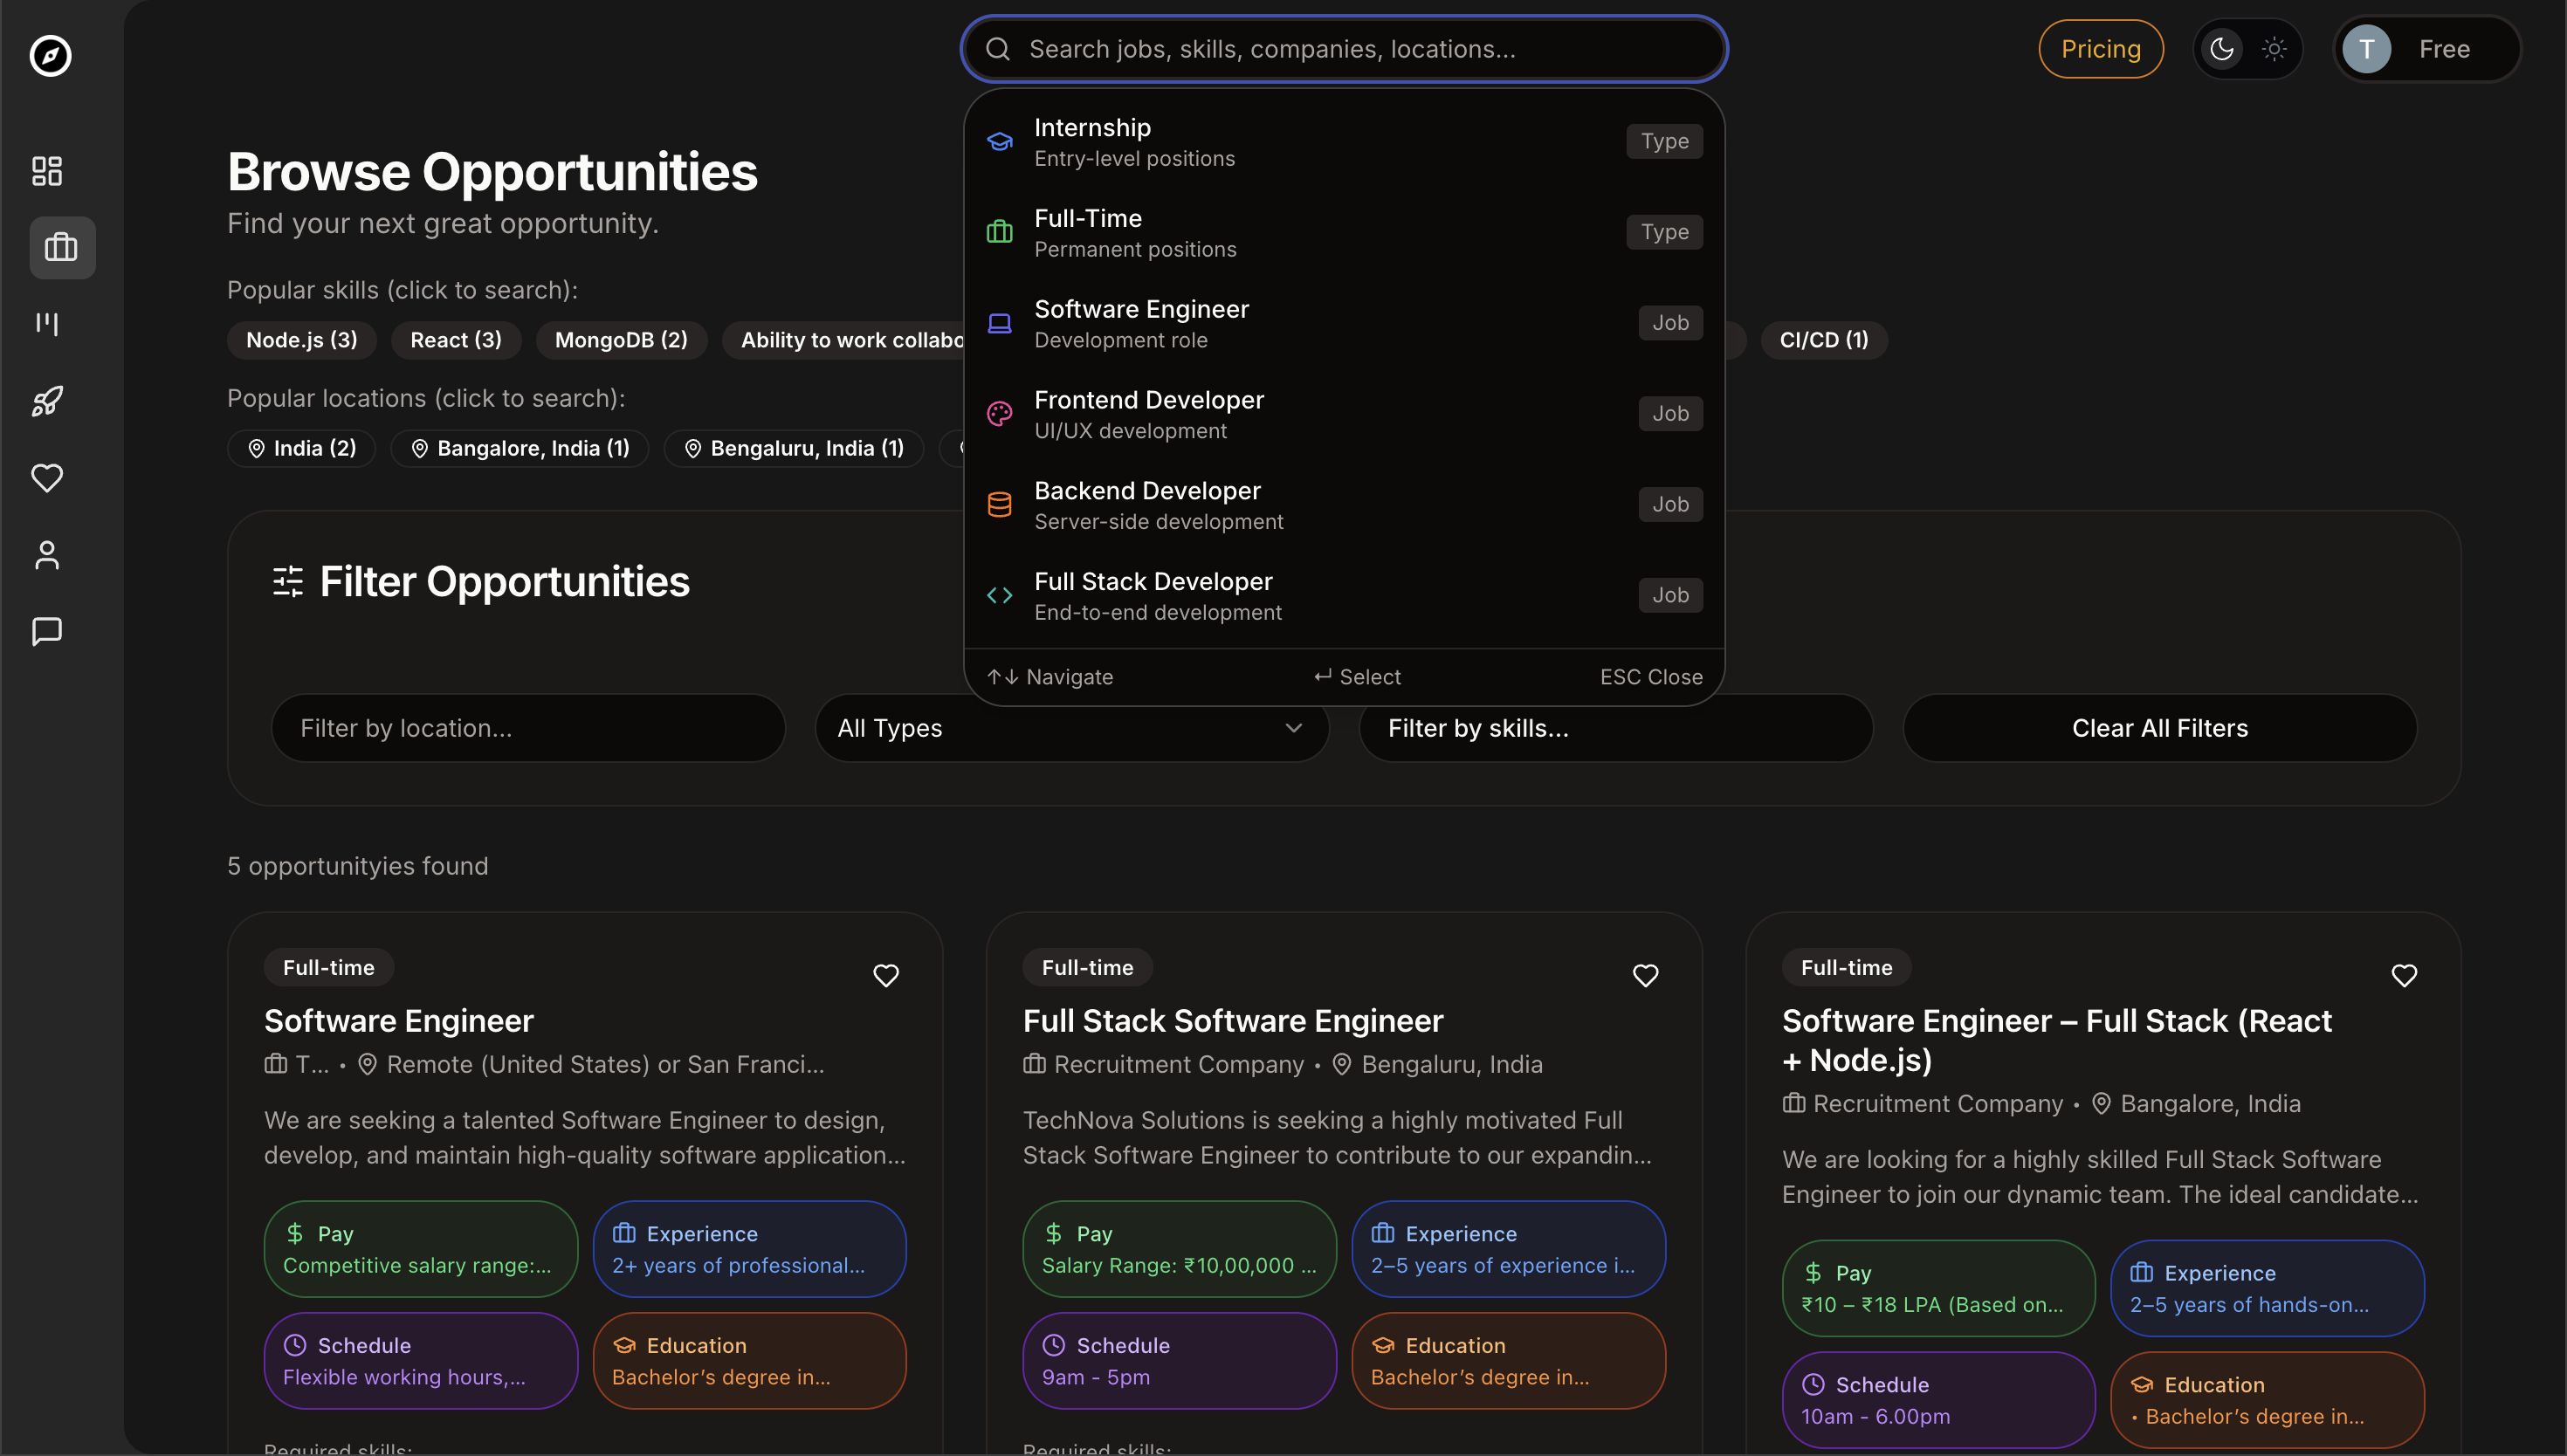Click the Filter by location field

coord(527,728)
